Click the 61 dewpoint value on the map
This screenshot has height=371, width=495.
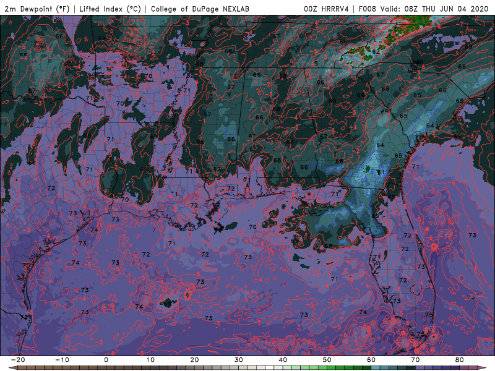[381, 173]
